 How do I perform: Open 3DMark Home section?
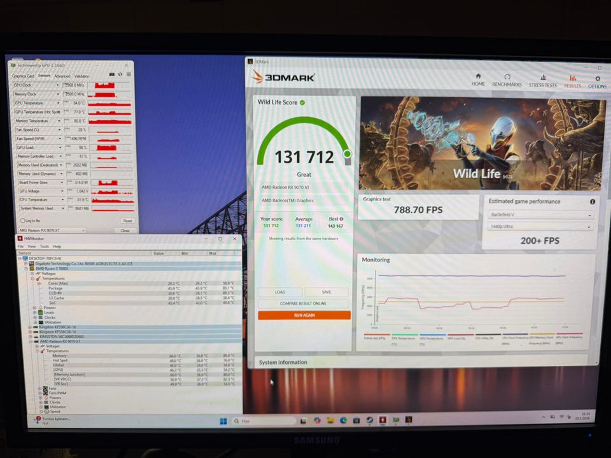pyautogui.click(x=478, y=80)
